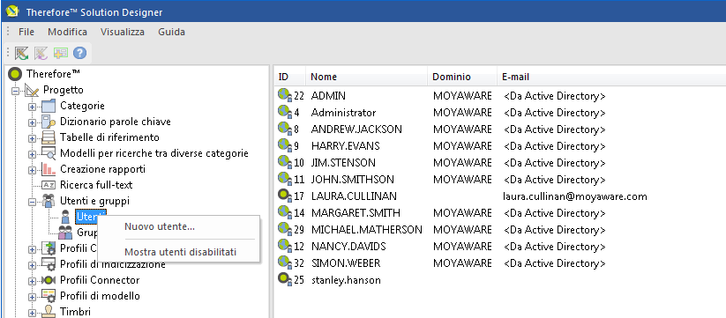Collapse the Progetto tree node
726x318 pixels.
point(15,91)
